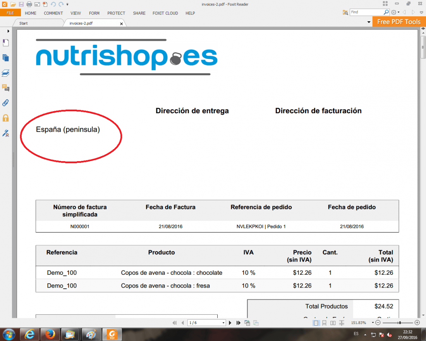Image resolution: width=426 pixels, height=341 pixels.
Task: Open the Layers panel icon
Action: (6, 73)
